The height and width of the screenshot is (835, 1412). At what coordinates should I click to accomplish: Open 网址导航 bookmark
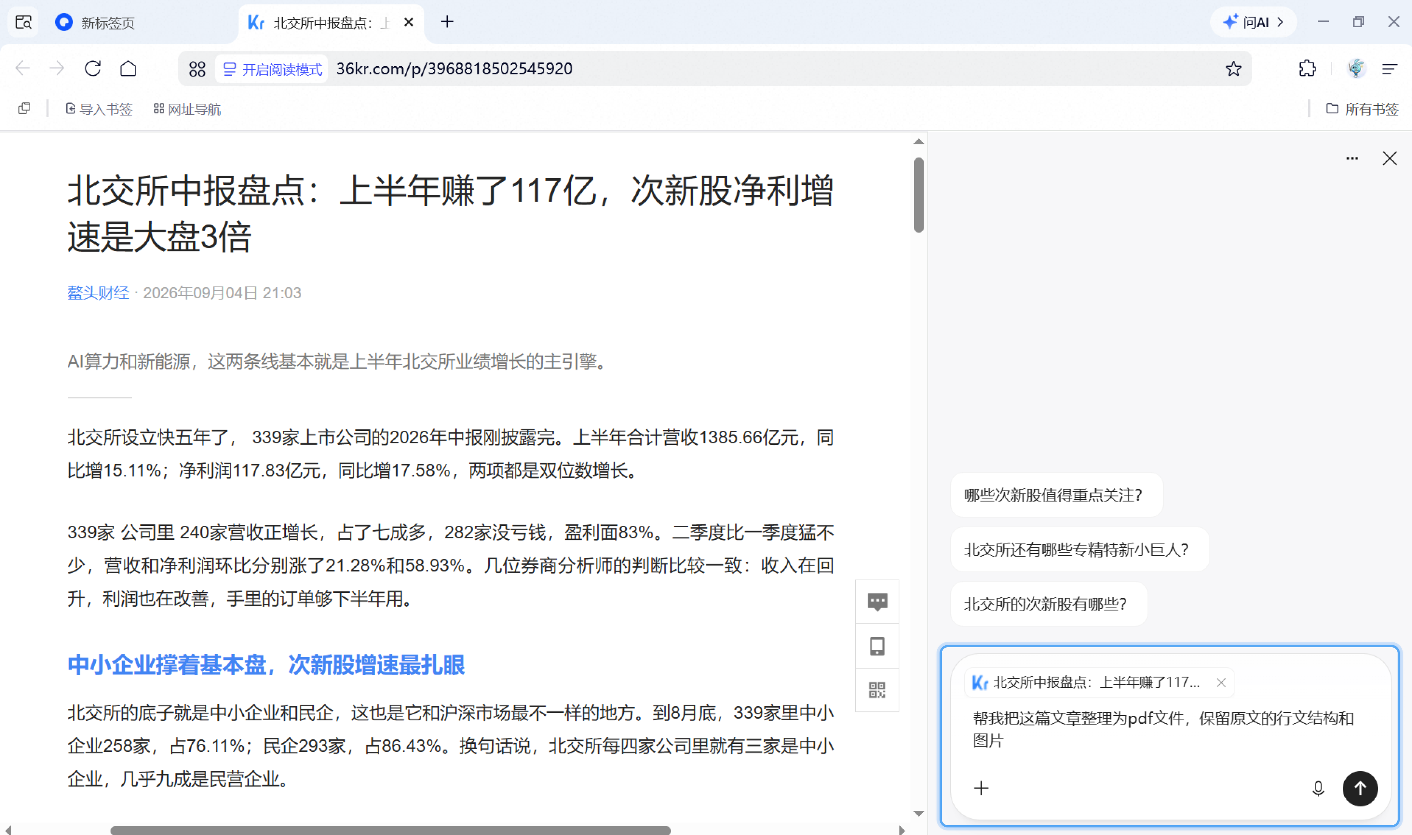click(187, 109)
